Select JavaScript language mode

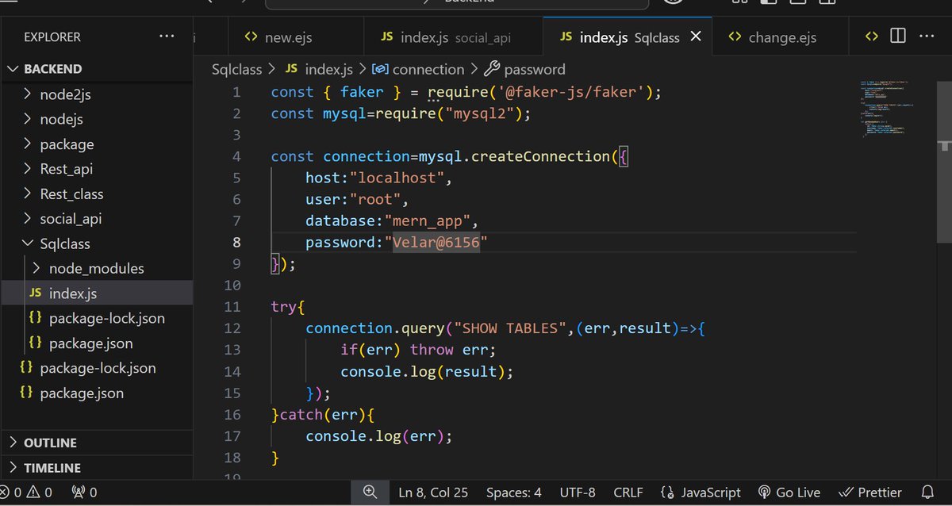click(x=701, y=493)
